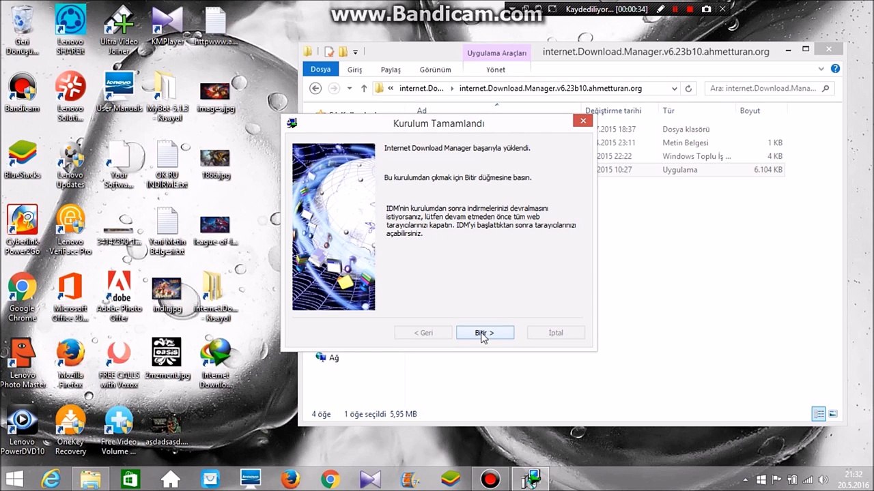The image size is (874, 491).
Task: Open Microsoft Office desktop shortcut
Action: (70, 297)
